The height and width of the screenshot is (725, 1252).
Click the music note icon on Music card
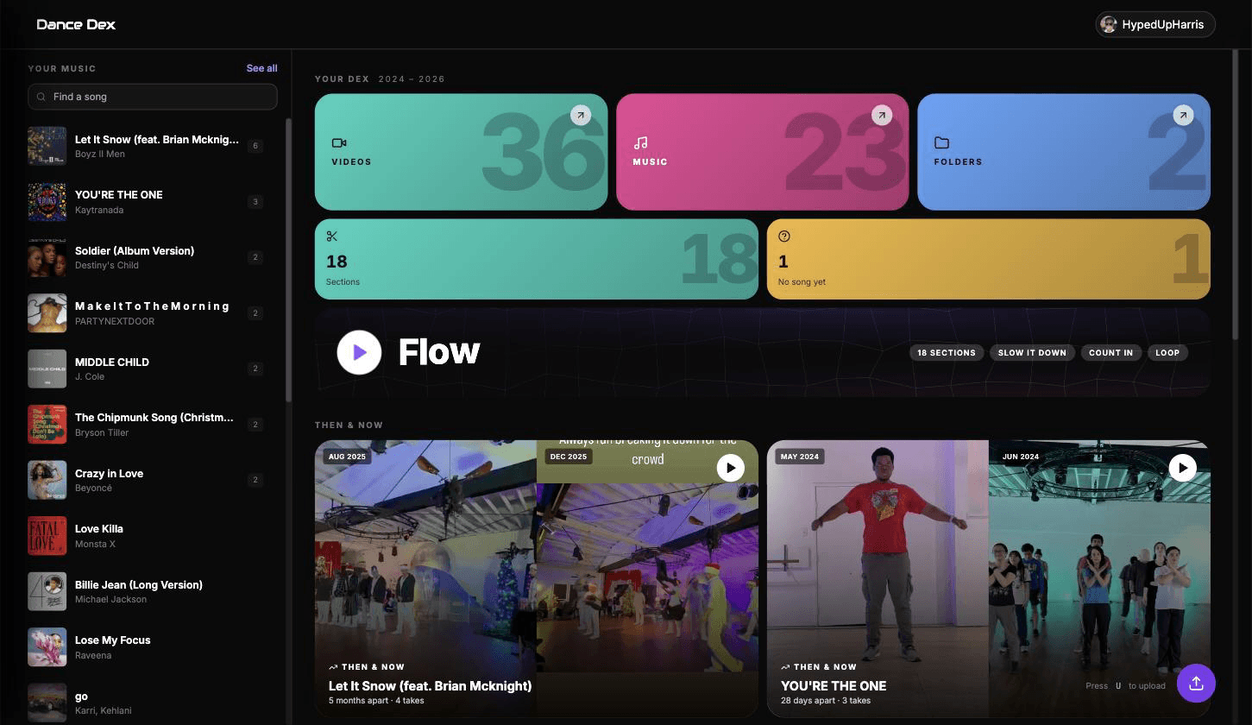640,143
